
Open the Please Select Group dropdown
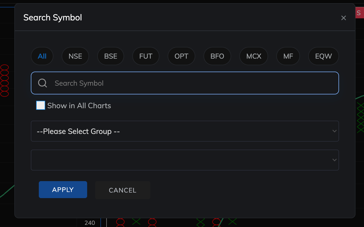tap(185, 131)
